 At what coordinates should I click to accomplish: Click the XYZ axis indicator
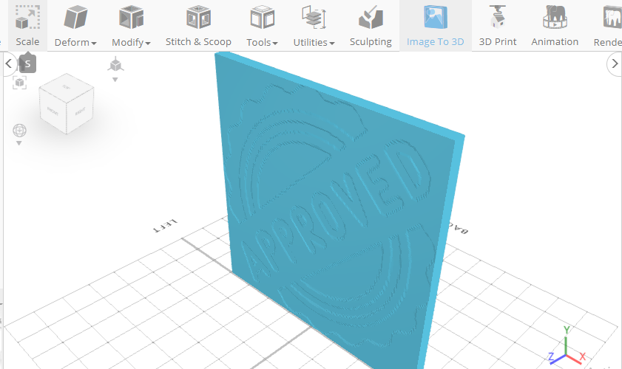coord(567,345)
